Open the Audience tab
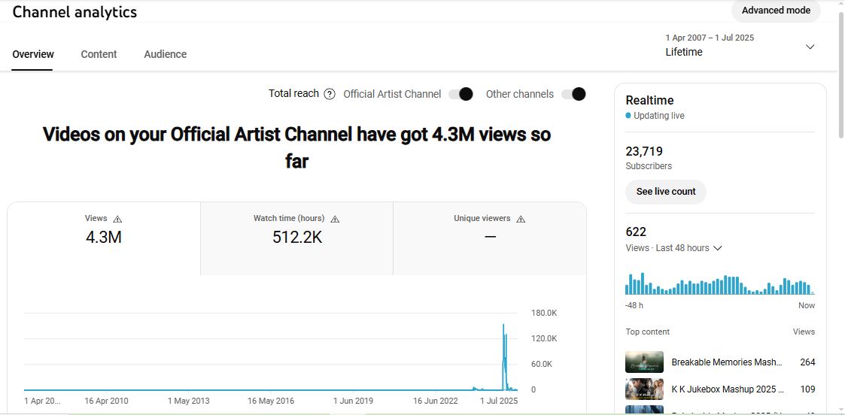The width and height of the screenshot is (845, 415). (165, 54)
